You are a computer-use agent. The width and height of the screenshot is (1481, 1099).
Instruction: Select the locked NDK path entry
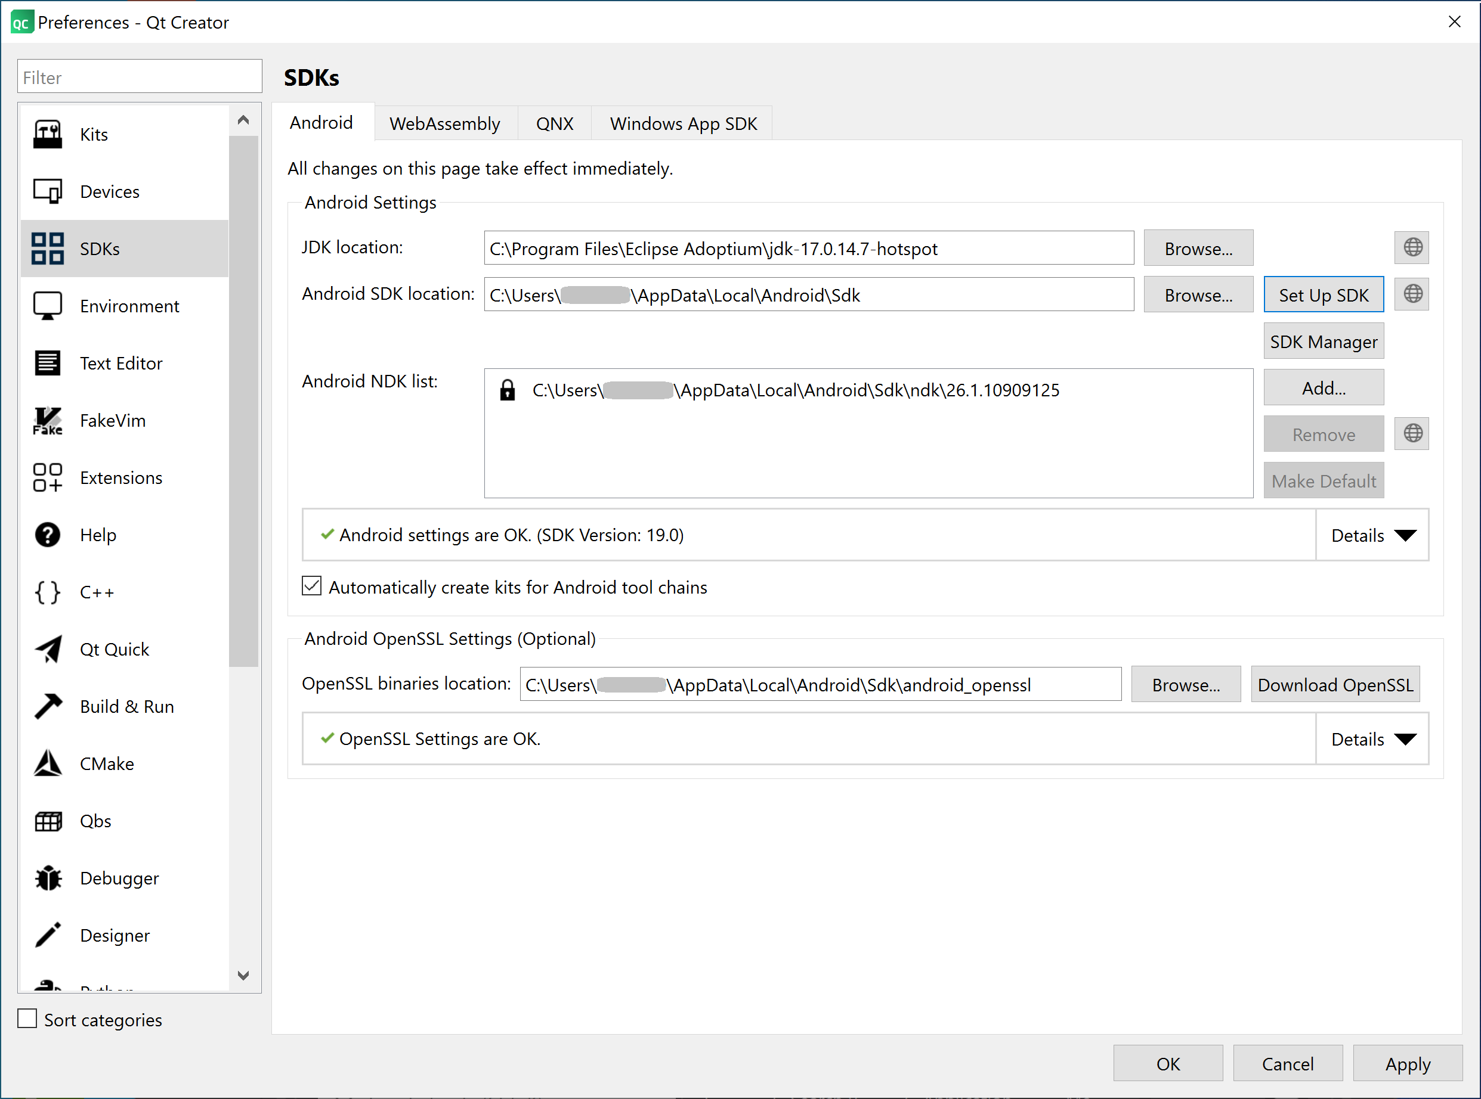[794, 390]
